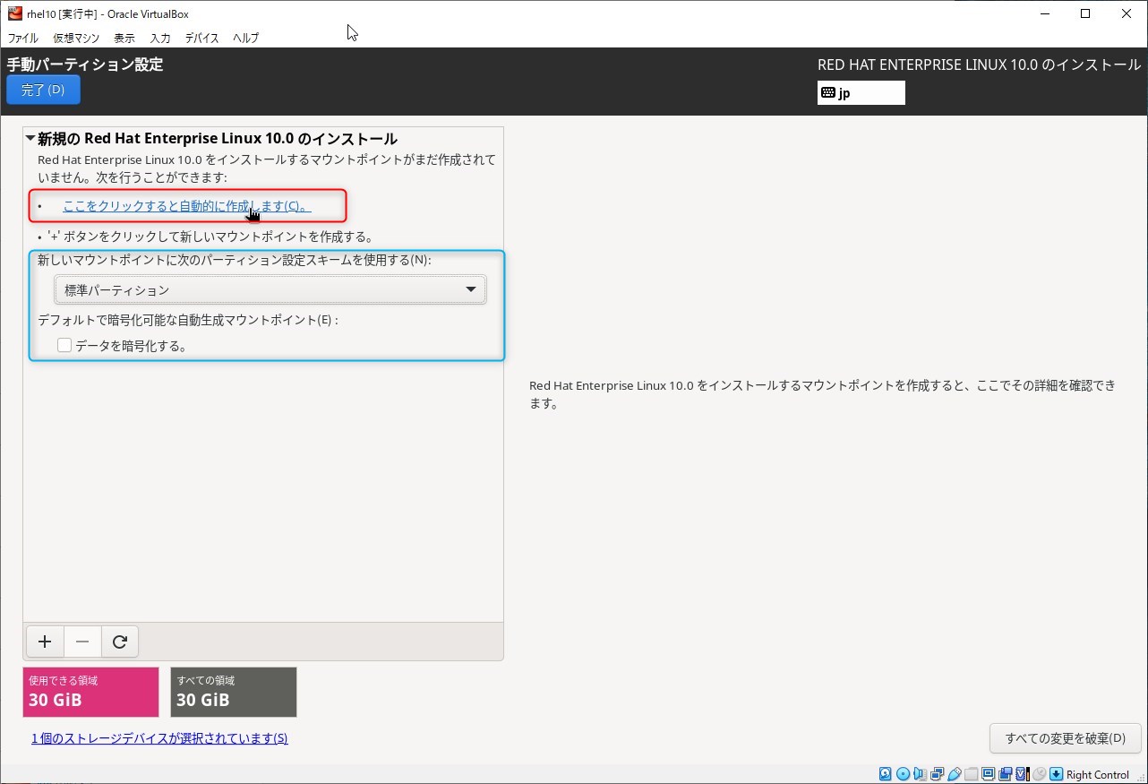Click the auto-create mount points link
Screen dimensions: 1148x784
186,206
